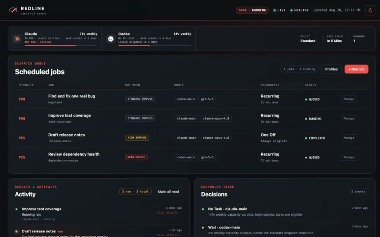
Task: Create a job with + New job
Action: coord(356,69)
